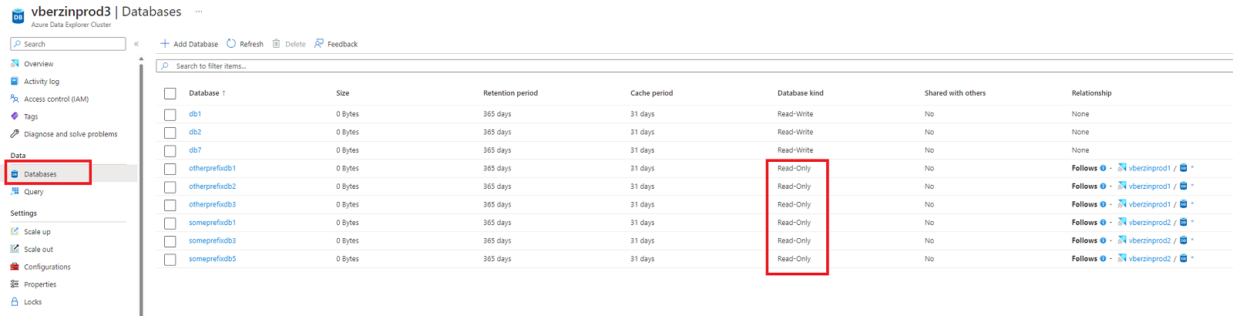Collapse the sidebar with chevron button
The width and height of the screenshot is (1233, 316).
[136, 44]
